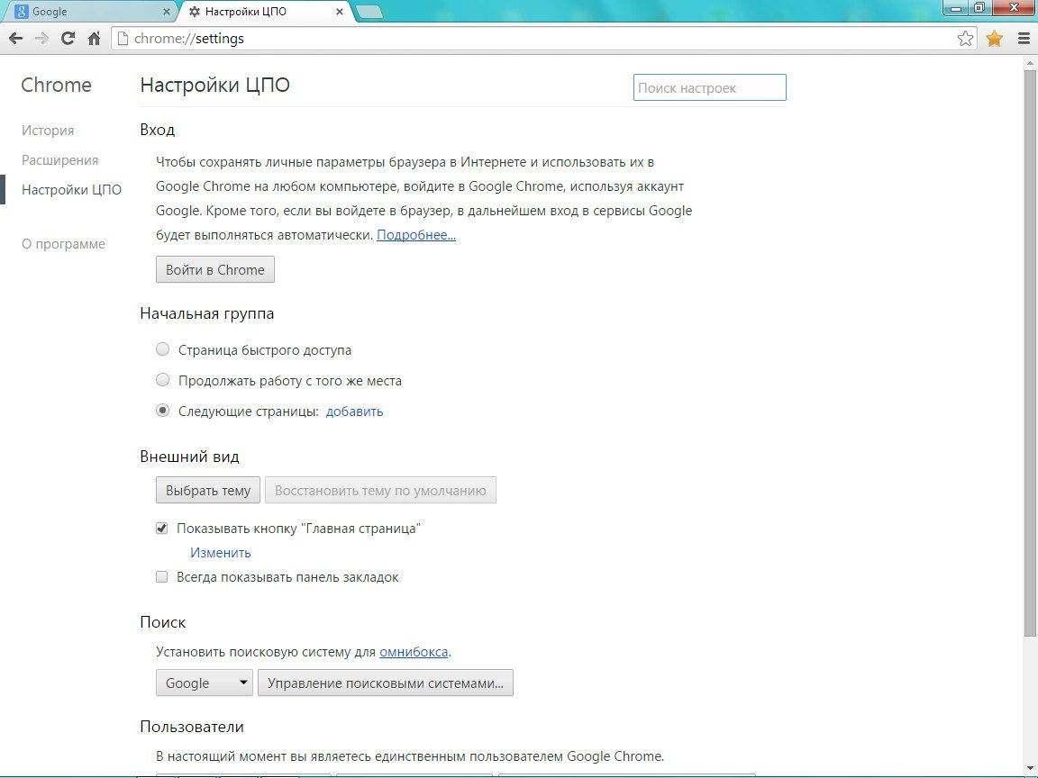Image resolution: width=1038 pixels, height=778 pixels.
Task: Click the добавить link
Action: pos(354,412)
